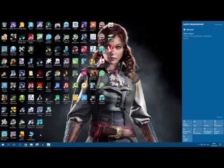This screenshot has width=224, height=168.
Task: Open the Start menu button
Action: (3, 145)
